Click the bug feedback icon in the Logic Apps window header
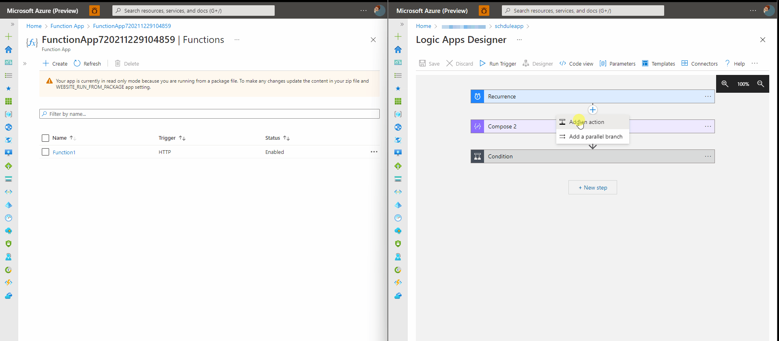 coord(484,11)
